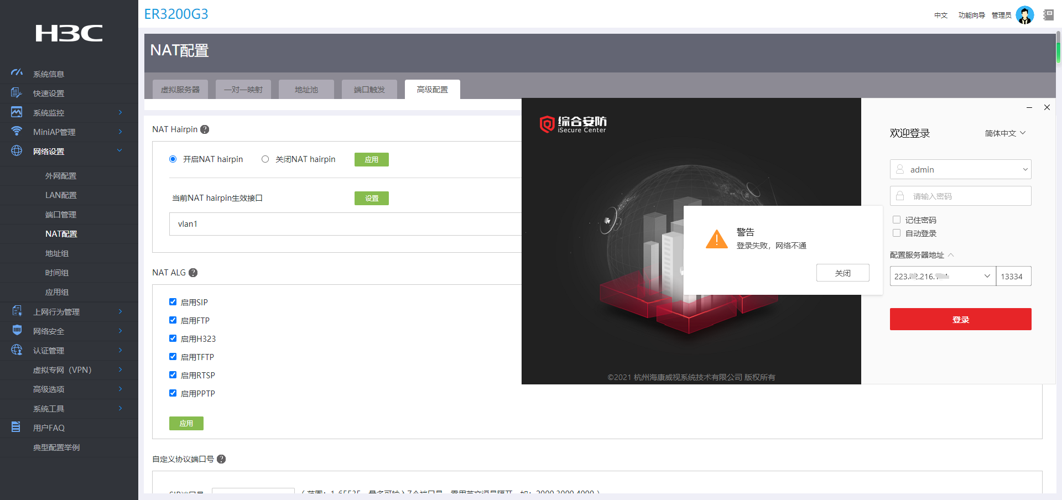Click the 网络设置 globe icon
This screenshot has width=1062, height=500.
(x=17, y=151)
